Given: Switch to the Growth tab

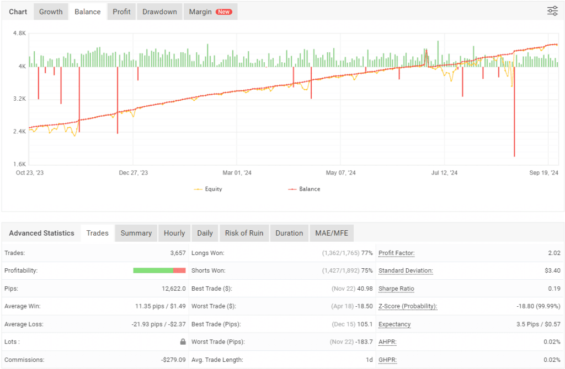Looking at the screenshot, I should point(50,11).
